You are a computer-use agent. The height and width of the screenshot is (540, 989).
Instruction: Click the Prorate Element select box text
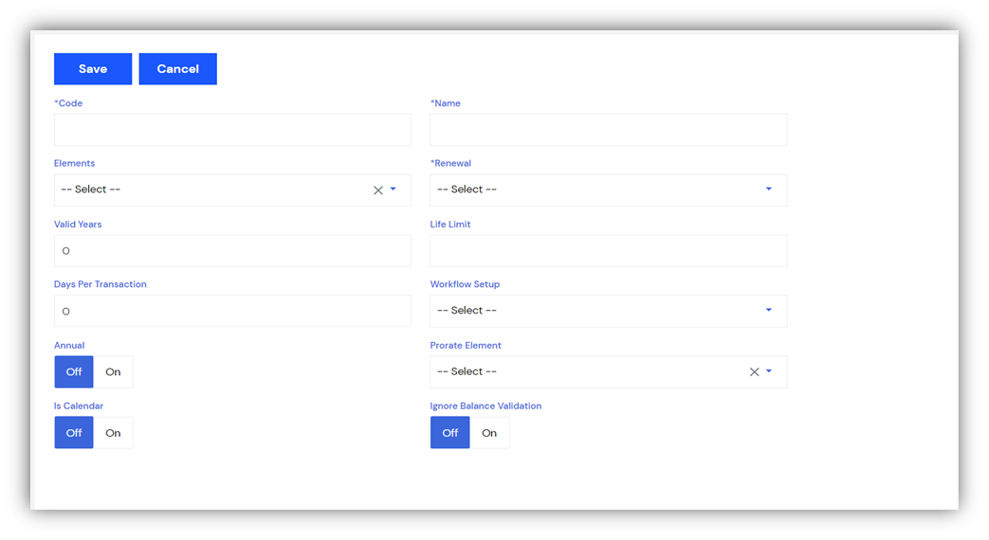(x=467, y=371)
